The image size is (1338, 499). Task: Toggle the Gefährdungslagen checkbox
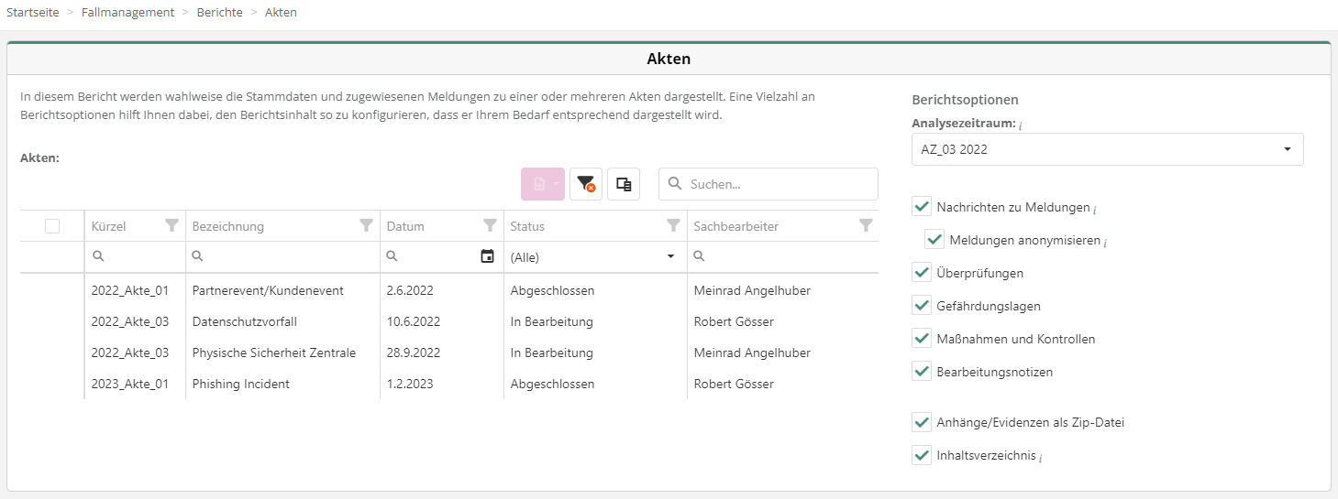pyautogui.click(x=922, y=306)
